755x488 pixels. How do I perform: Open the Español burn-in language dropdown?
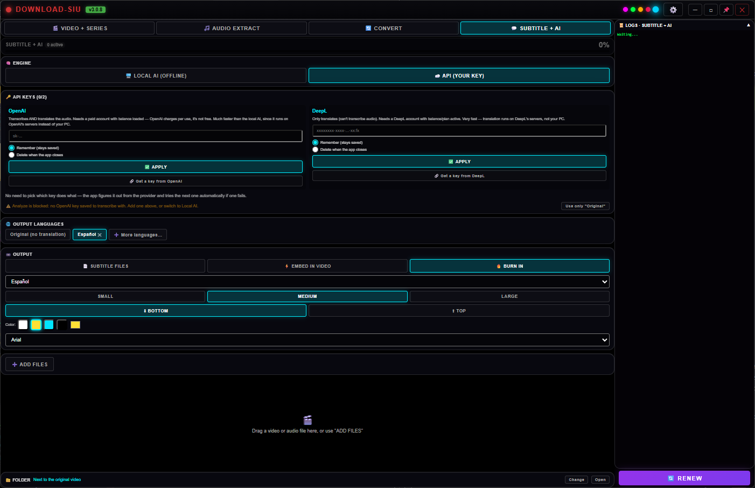tap(307, 282)
